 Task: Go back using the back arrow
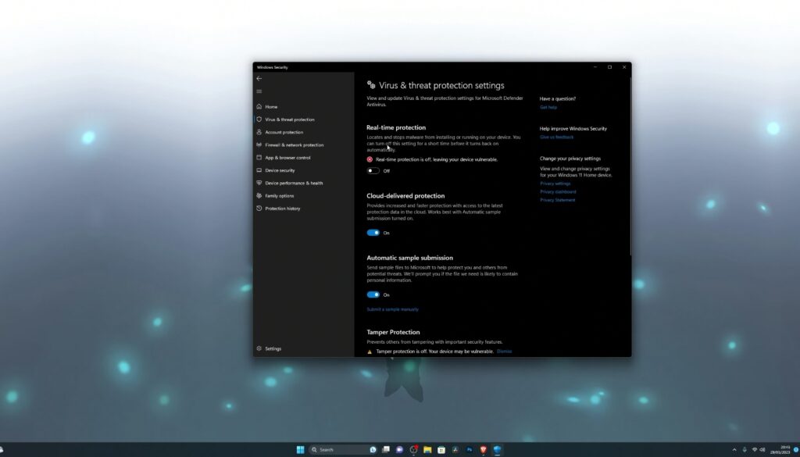click(x=259, y=79)
